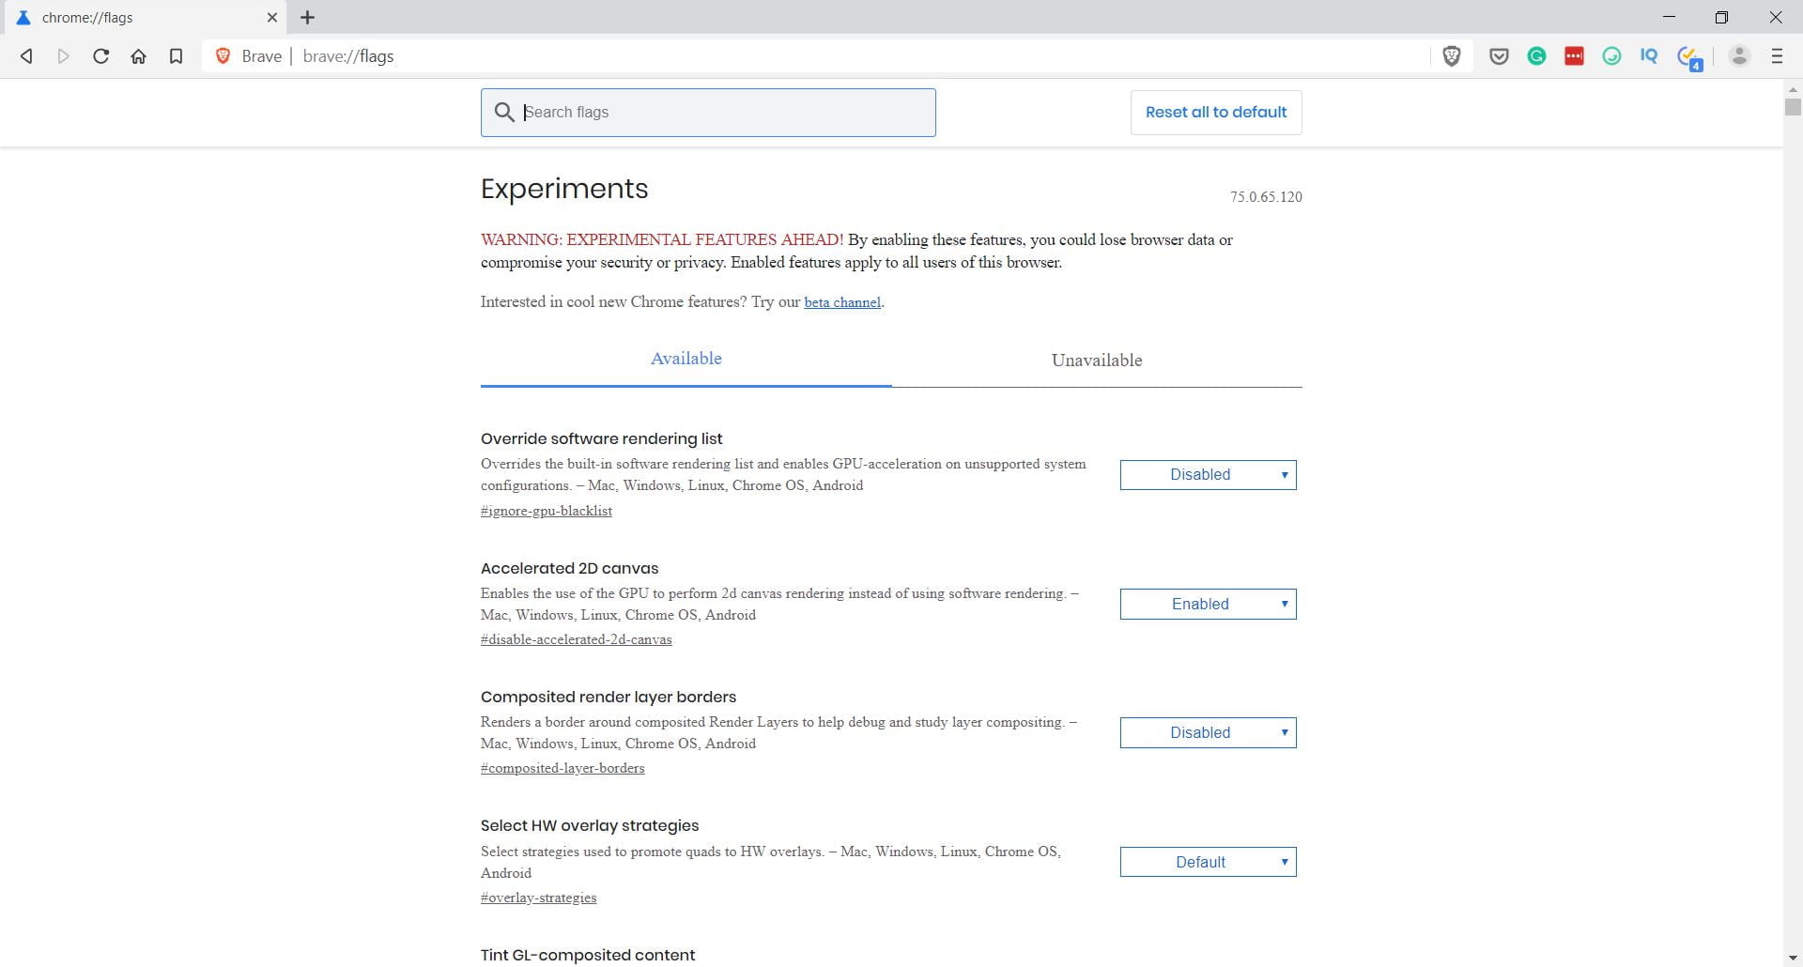
Task: Go forward with the forward arrow
Action: coord(64,56)
